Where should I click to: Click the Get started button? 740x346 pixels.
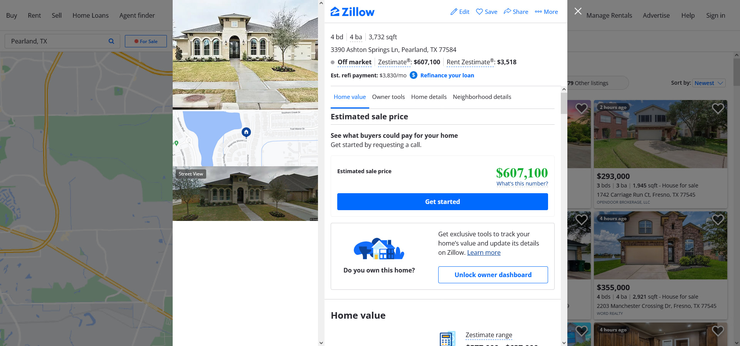click(442, 202)
